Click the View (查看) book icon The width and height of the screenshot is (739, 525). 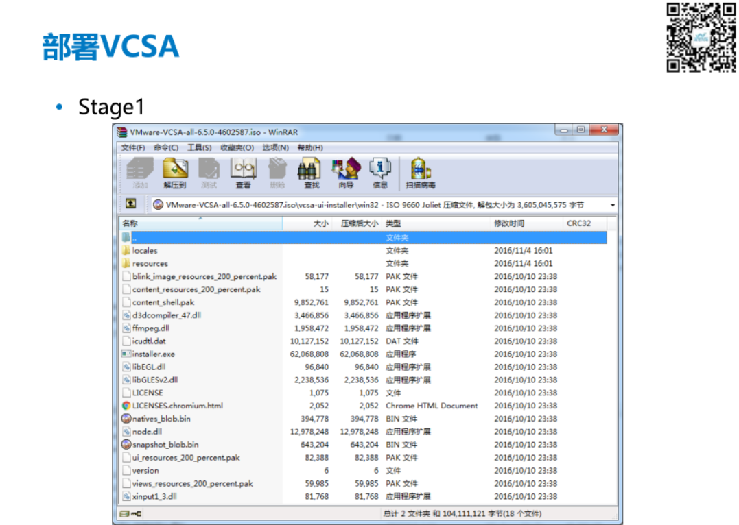pos(243,169)
